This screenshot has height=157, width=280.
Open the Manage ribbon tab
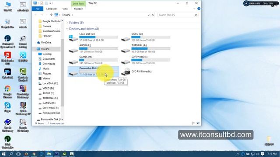click(78, 9)
